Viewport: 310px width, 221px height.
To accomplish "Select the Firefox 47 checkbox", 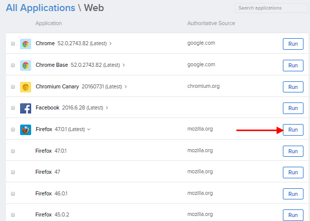I will point(13,172).
